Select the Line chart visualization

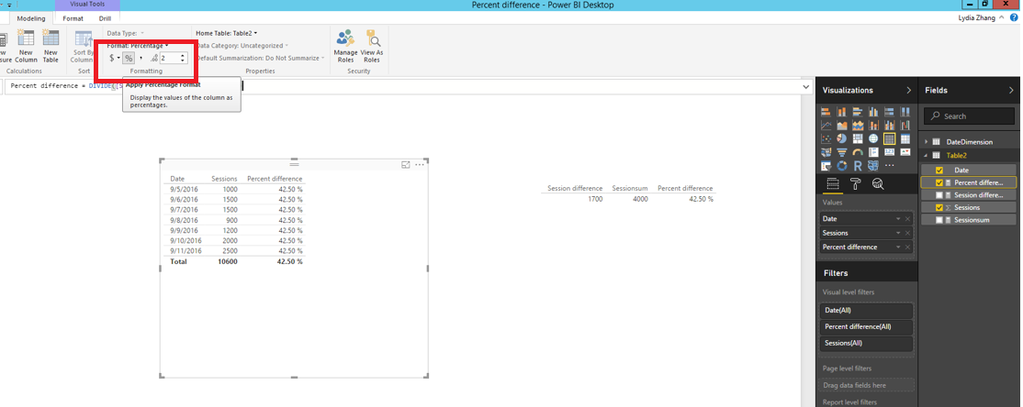(x=826, y=125)
